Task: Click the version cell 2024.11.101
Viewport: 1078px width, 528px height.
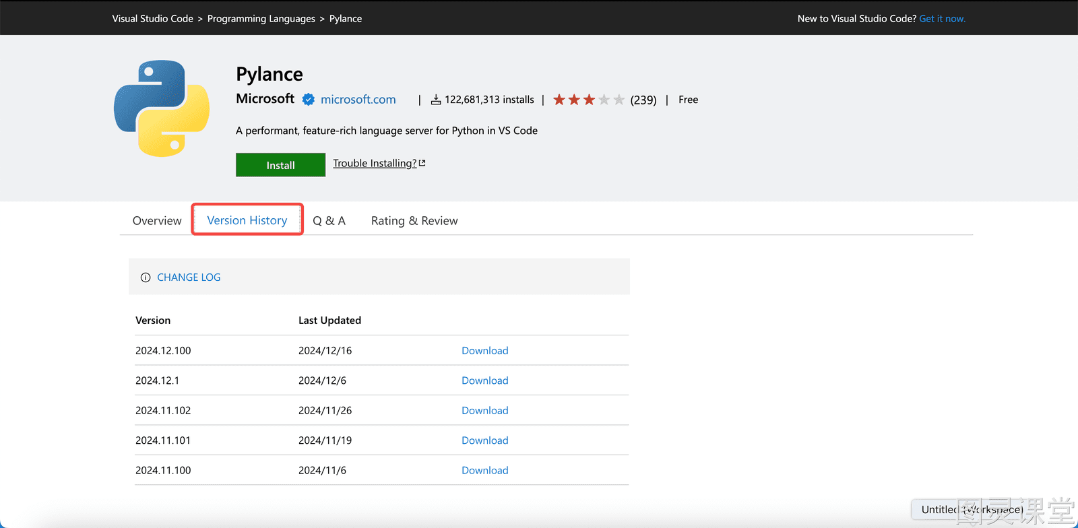Action: tap(163, 440)
